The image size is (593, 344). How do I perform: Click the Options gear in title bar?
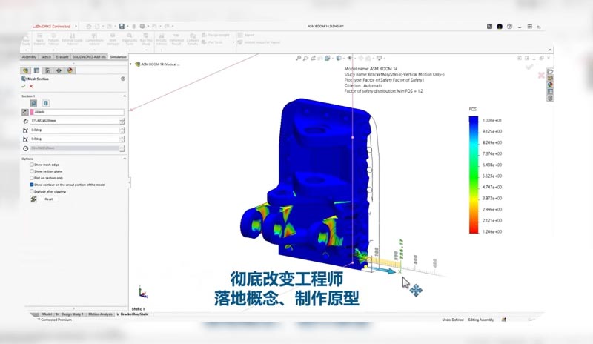(x=142, y=26)
